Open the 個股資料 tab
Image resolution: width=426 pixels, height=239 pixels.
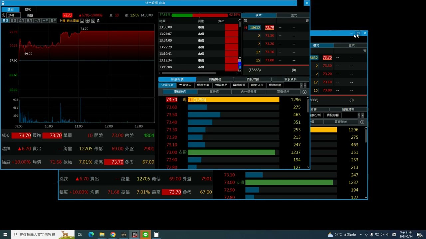[291, 79]
